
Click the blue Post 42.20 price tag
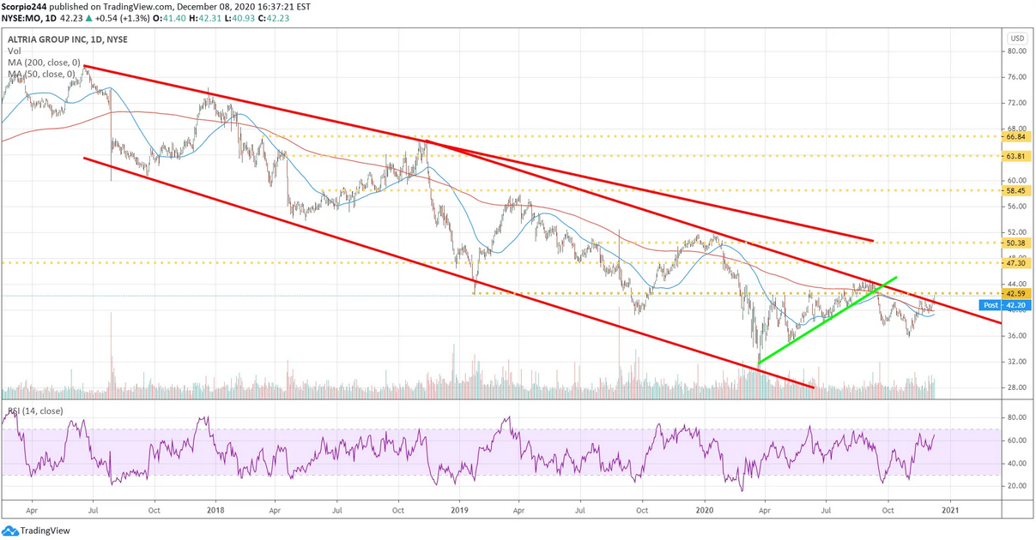click(x=1006, y=304)
